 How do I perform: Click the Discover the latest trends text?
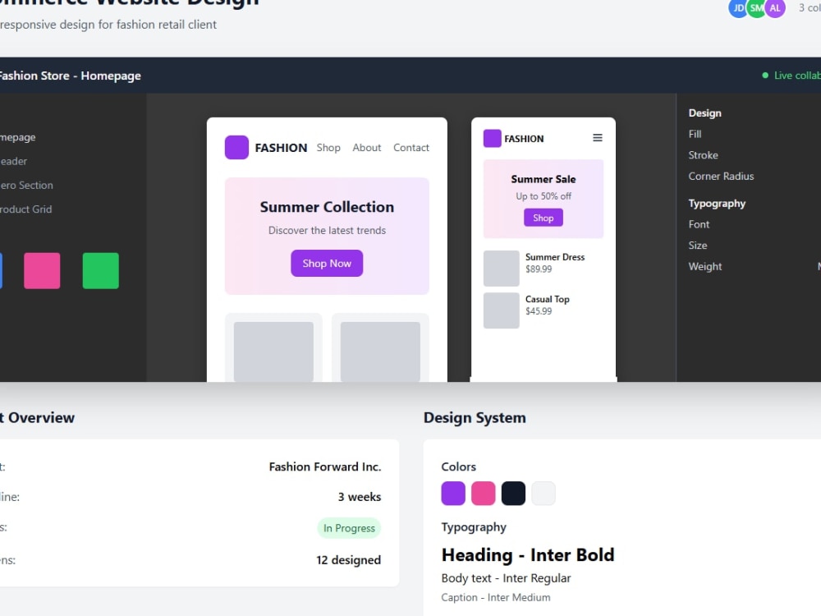point(327,231)
